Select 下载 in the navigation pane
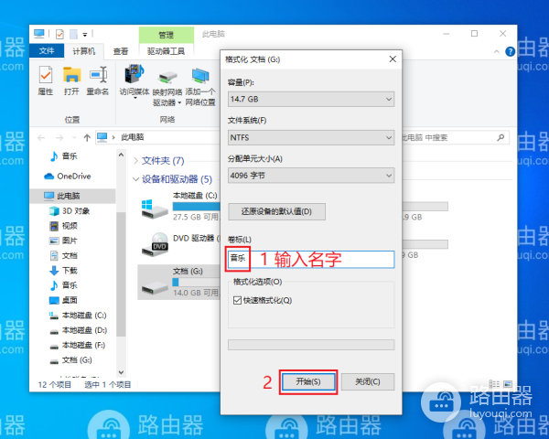Screen dimensions: 549x439 pyautogui.click(x=63, y=271)
